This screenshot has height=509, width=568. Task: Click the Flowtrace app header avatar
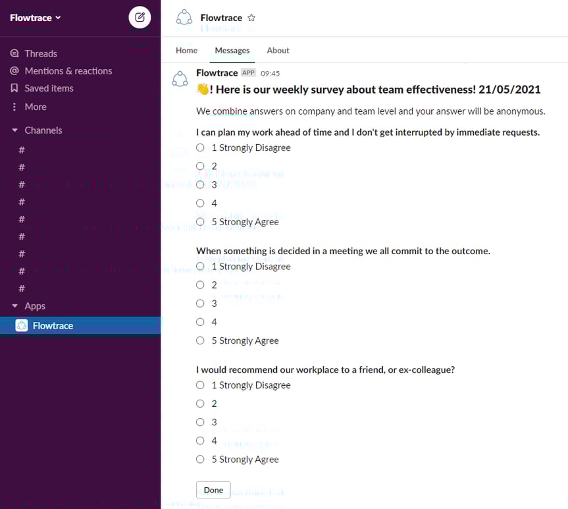184,18
